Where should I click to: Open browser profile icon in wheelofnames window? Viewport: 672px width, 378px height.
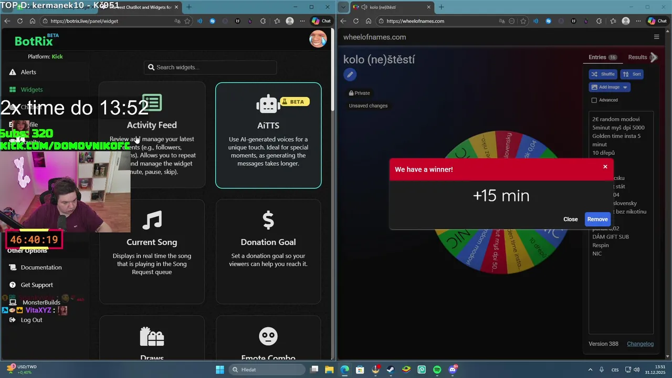pos(625,21)
